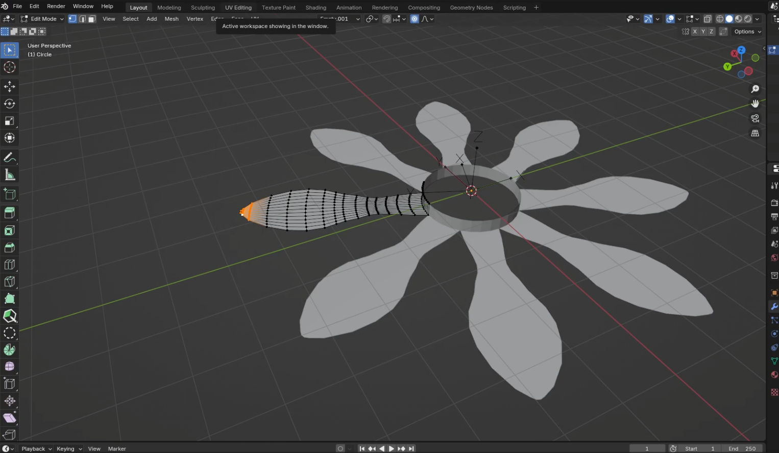Screen dimensions: 779x453
Task: Click the pan view hand icon
Action: tap(755, 104)
